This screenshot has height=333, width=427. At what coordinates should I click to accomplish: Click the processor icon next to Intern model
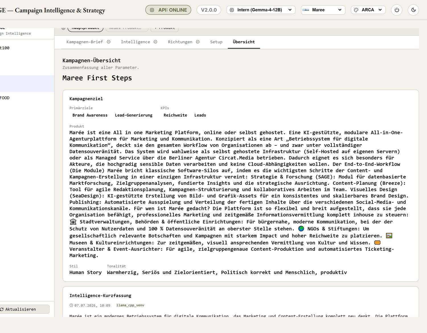click(232, 10)
